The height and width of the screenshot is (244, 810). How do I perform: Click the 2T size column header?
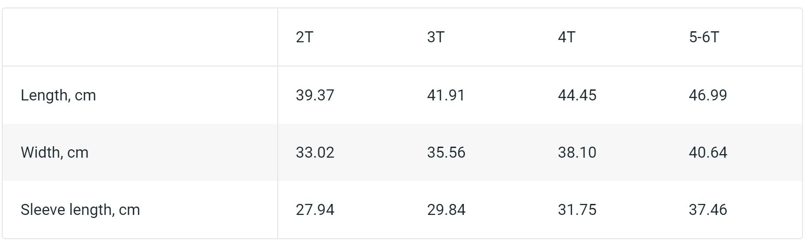coord(304,37)
